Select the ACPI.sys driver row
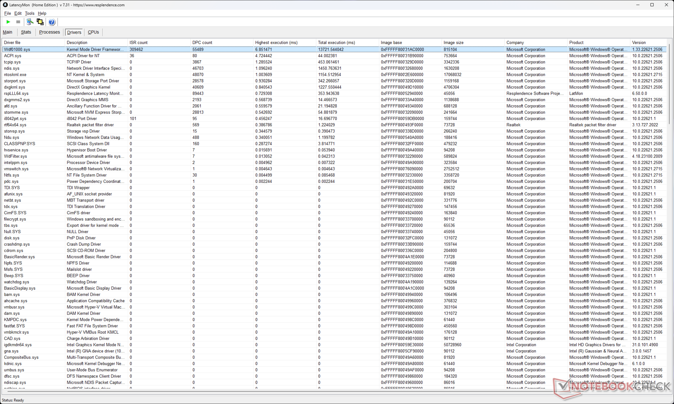The height and width of the screenshot is (404, 674). point(13,56)
